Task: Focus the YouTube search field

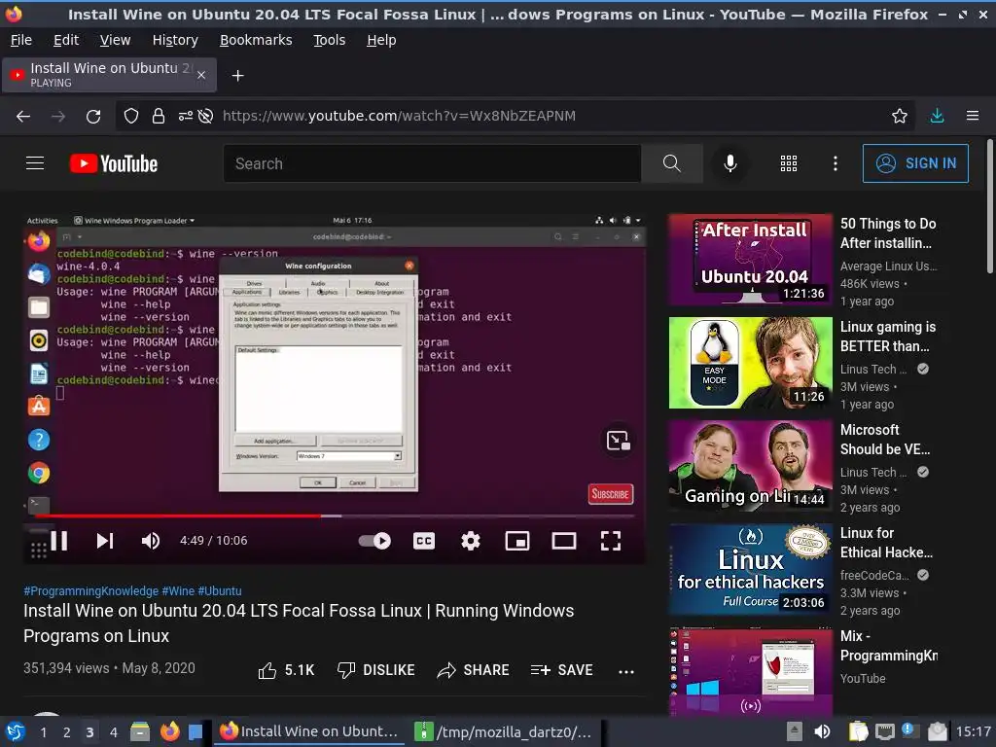Action: point(432,163)
